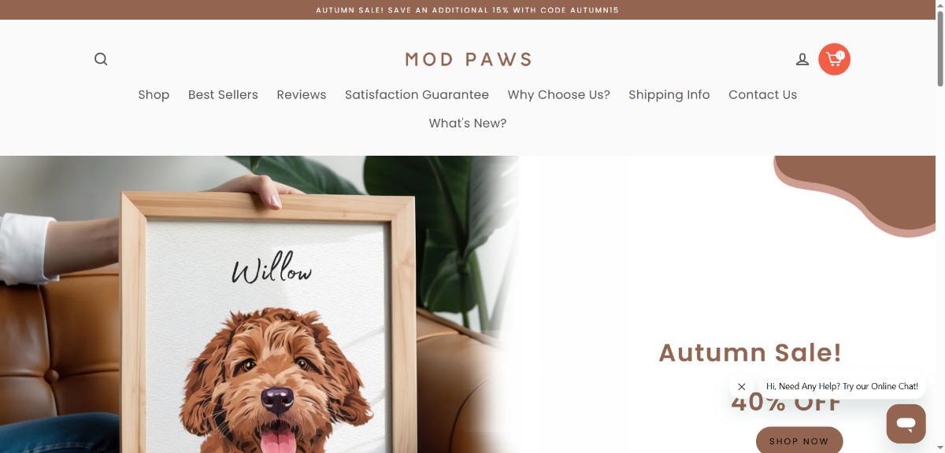This screenshot has width=945, height=453.
Task: Click the SHOP NOW button
Action: [x=799, y=440]
